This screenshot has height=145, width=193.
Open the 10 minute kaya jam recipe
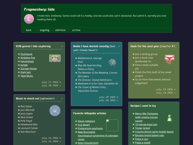click(146, 125)
